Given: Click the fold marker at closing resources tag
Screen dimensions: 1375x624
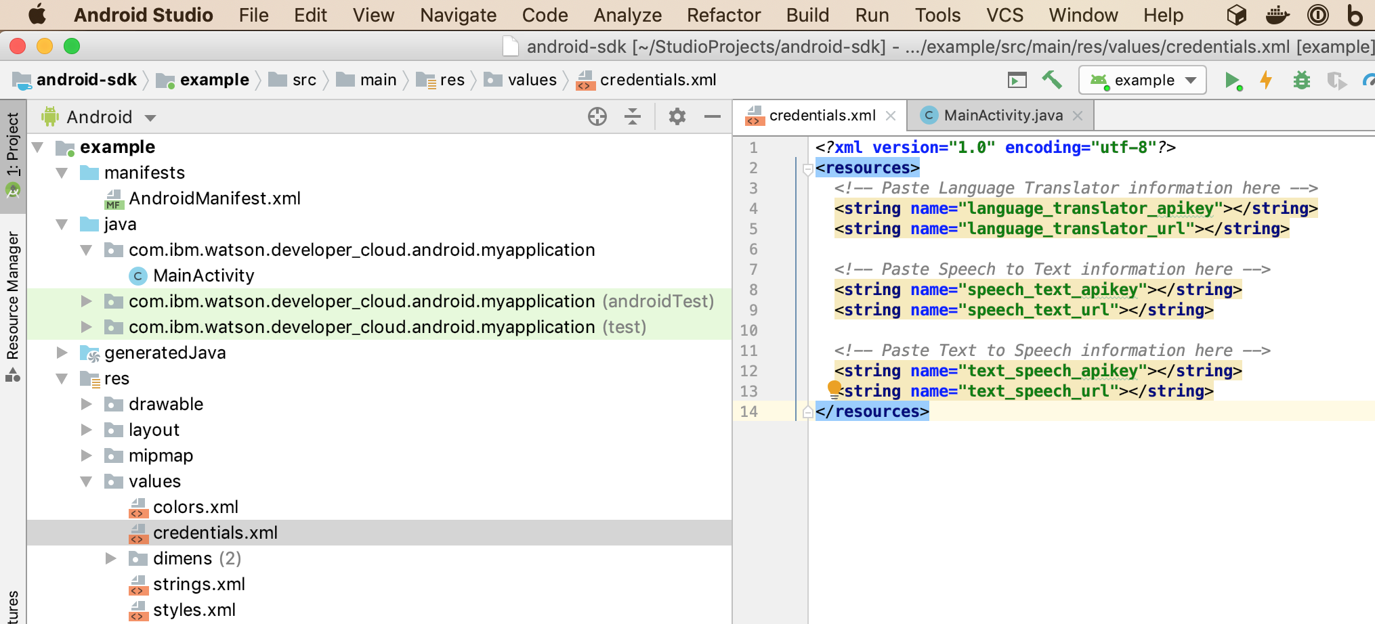Looking at the screenshot, I should point(807,411).
